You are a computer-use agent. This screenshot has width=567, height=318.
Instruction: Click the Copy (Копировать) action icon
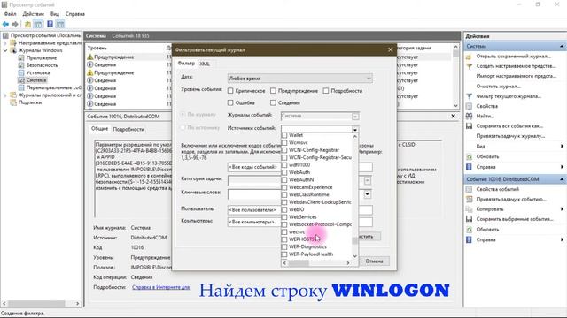pos(469,209)
